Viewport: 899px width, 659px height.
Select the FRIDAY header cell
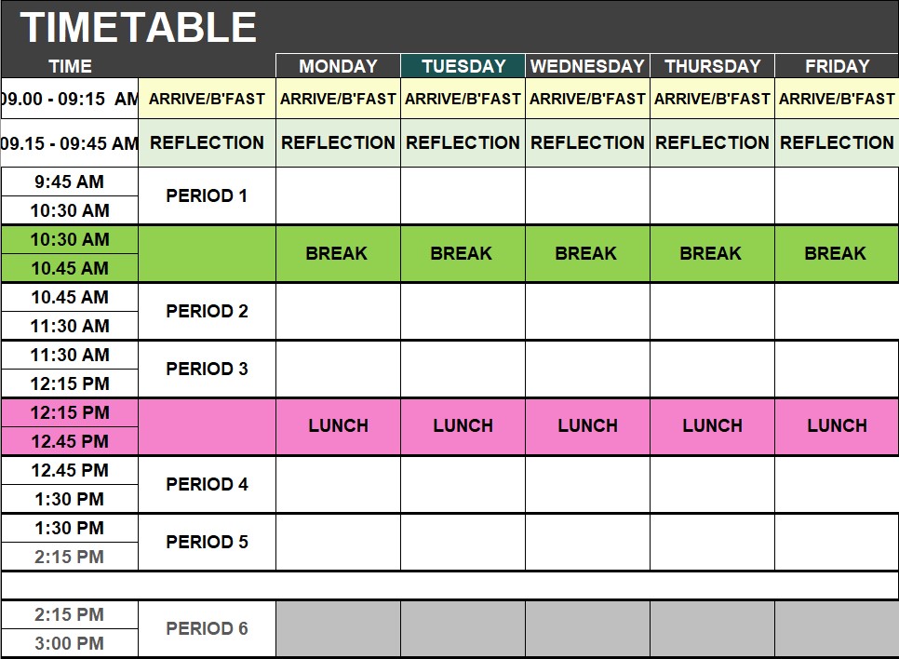(837, 66)
